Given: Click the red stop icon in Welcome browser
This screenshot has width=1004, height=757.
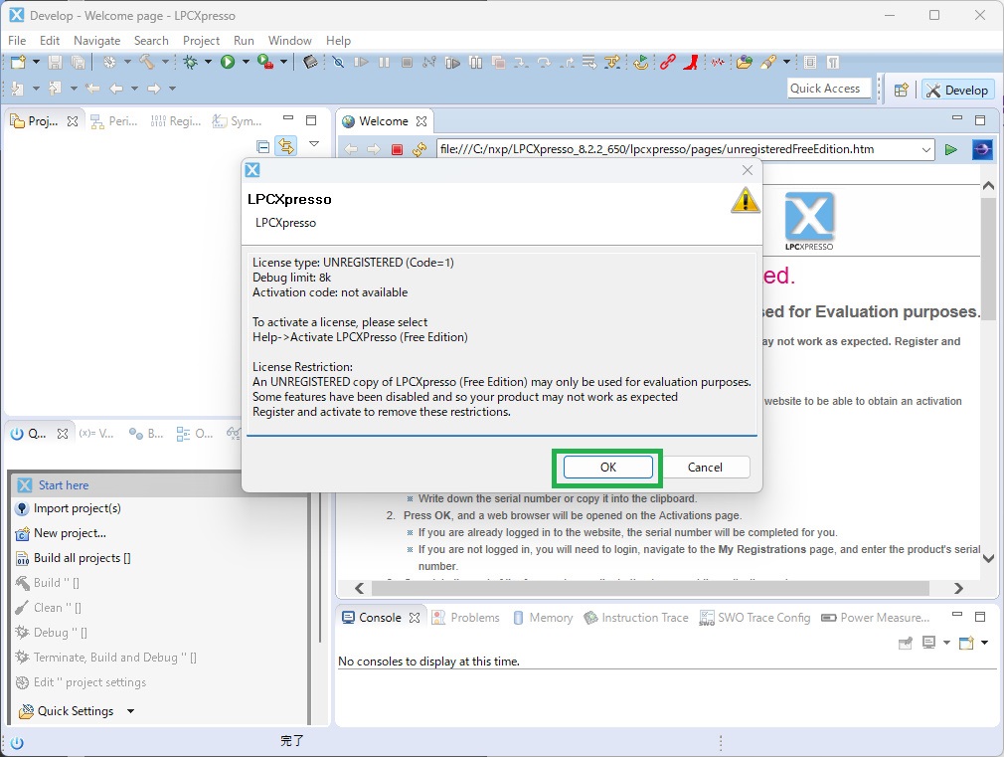Looking at the screenshot, I should (397, 149).
